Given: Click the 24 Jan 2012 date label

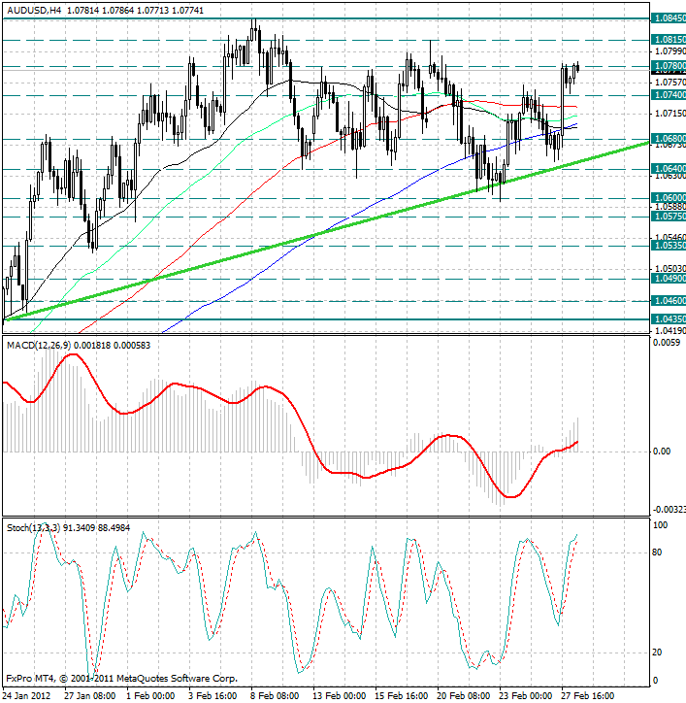Looking at the screenshot, I should [27, 696].
